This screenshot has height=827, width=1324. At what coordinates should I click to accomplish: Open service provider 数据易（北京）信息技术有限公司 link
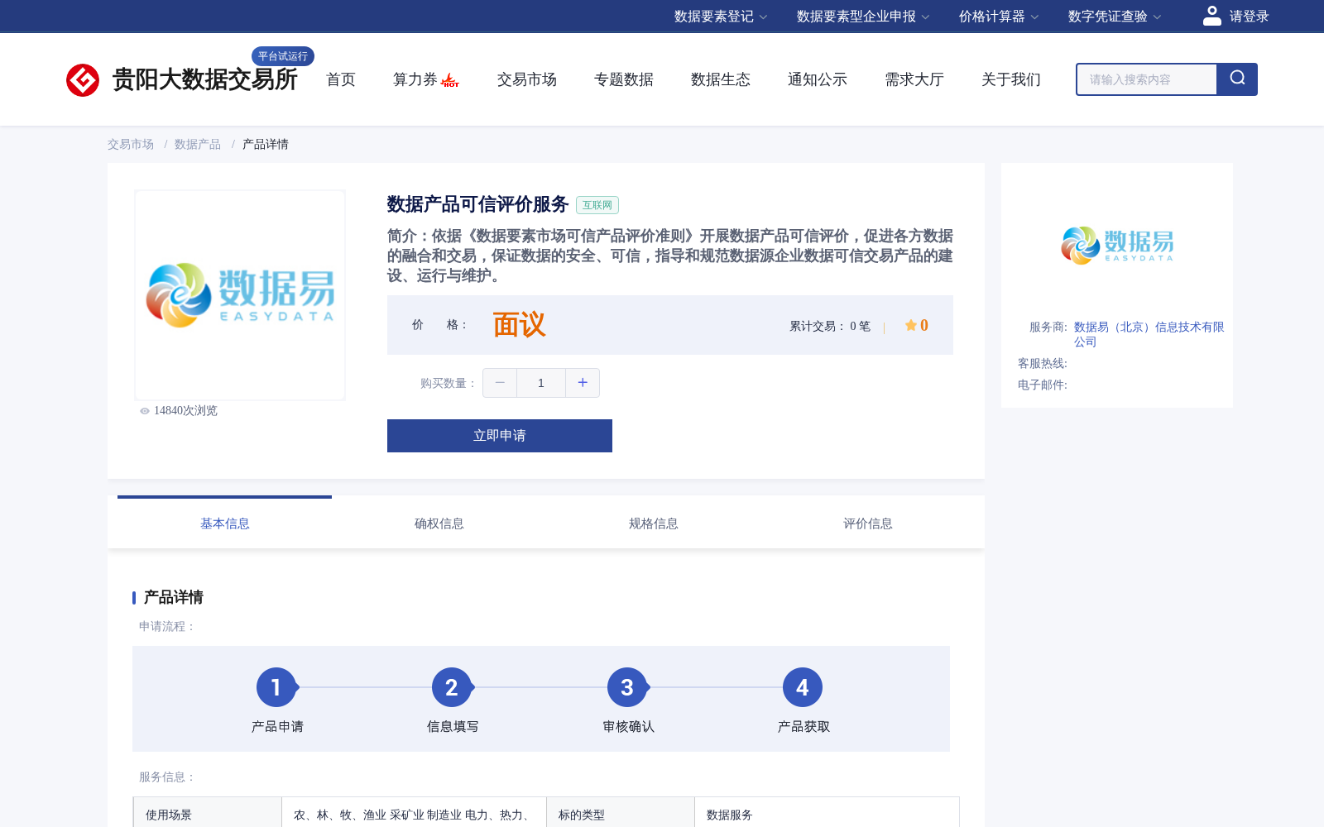click(1149, 334)
